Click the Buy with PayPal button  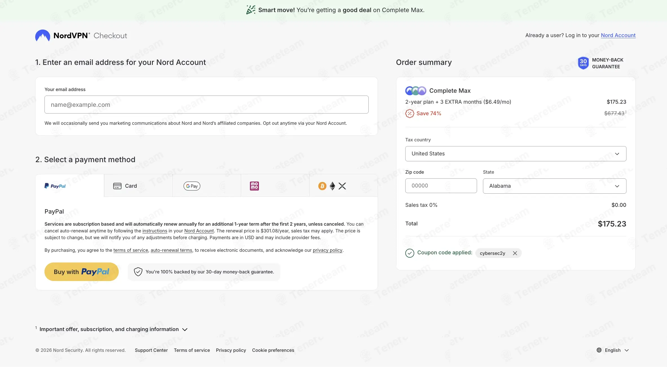(x=82, y=272)
